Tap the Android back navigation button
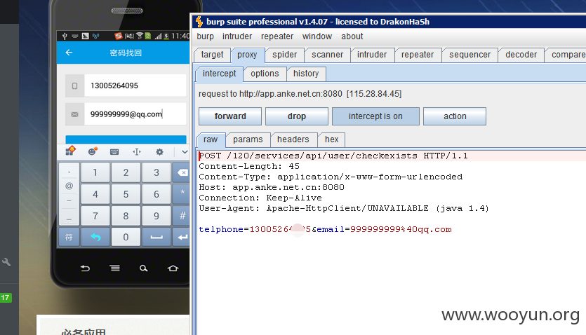586x335 pixels. coord(85,268)
